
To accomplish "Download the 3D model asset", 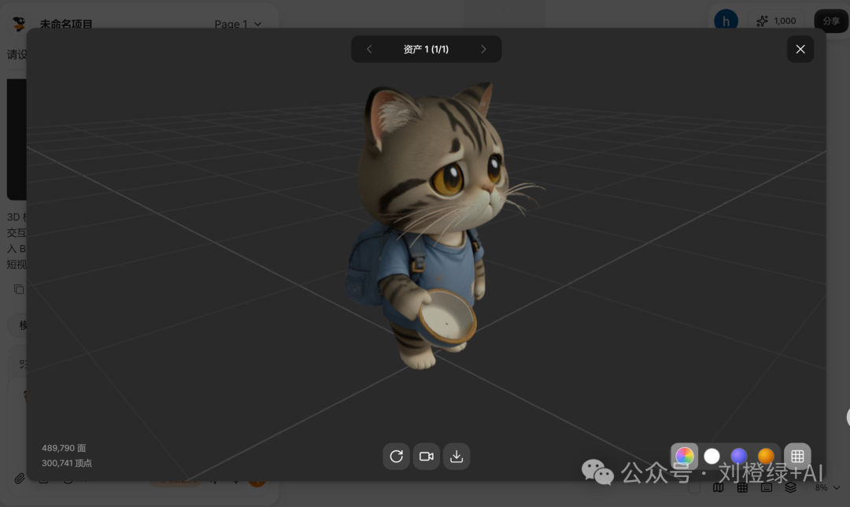I will pos(456,456).
